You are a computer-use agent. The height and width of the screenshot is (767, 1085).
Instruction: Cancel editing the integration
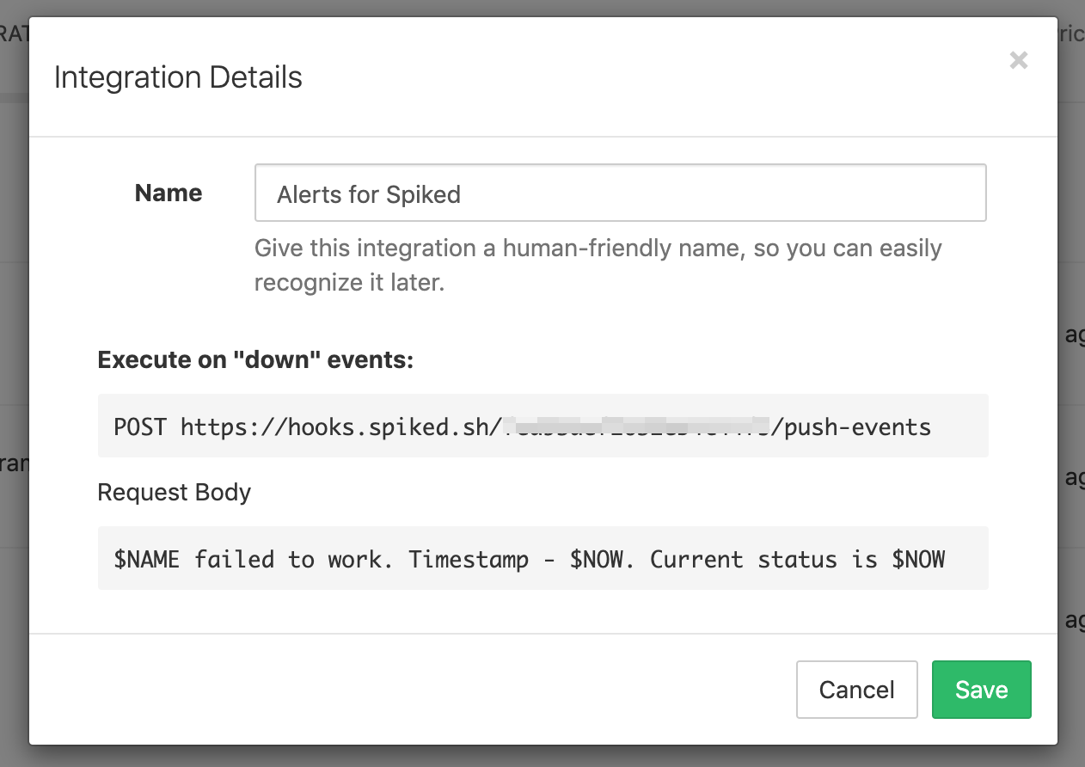(x=856, y=690)
